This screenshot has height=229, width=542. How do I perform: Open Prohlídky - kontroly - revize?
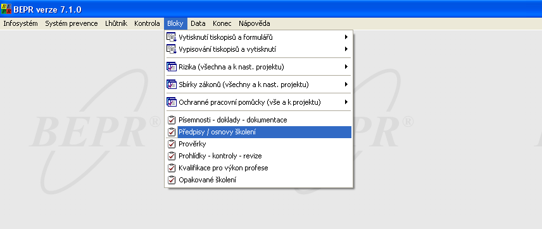point(258,156)
